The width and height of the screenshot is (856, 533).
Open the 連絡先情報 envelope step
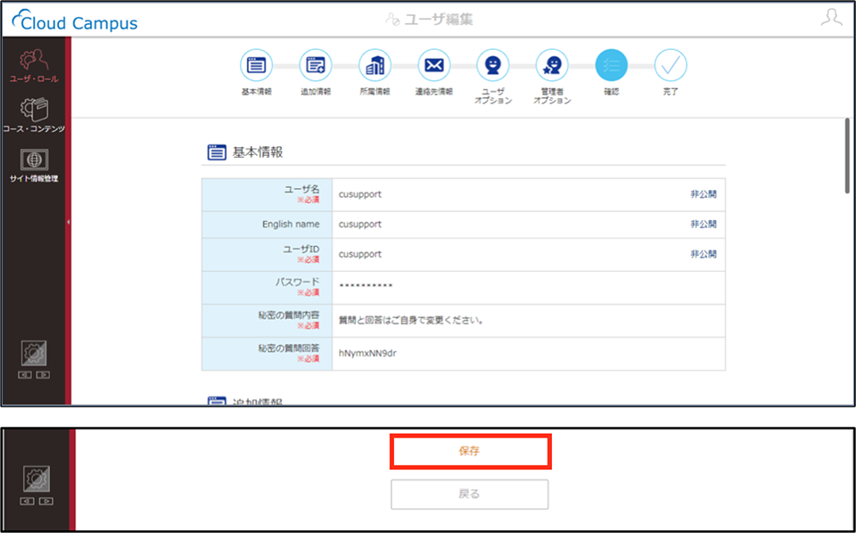[434, 65]
